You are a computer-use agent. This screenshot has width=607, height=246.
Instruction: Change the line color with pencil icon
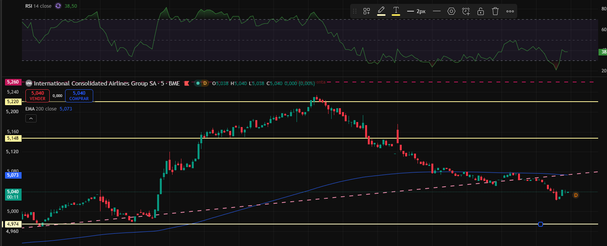point(381,11)
